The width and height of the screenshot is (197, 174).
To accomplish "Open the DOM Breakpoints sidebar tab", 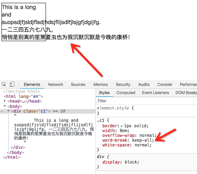I will click(186, 93).
